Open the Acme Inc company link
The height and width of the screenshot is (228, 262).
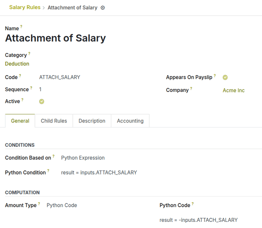click(x=233, y=90)
